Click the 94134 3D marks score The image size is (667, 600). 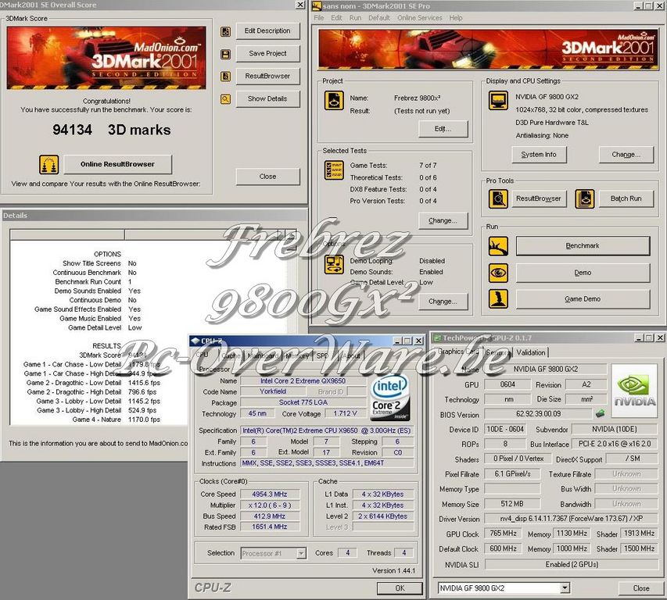pyautogui.click(x=112, y=130)
